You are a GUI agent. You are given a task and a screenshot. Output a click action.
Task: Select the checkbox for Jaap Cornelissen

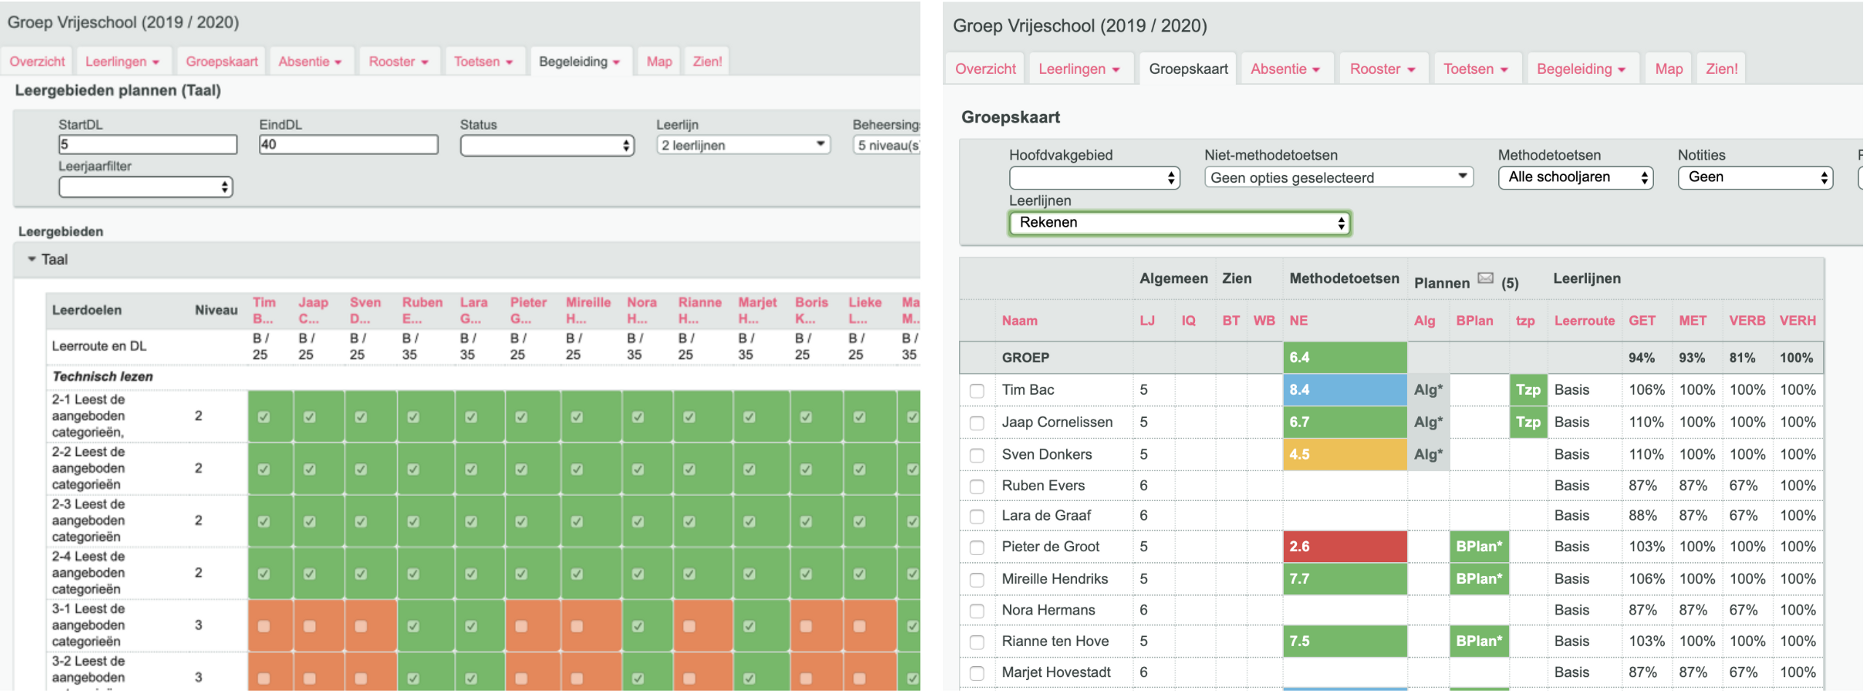pos(977,423)
